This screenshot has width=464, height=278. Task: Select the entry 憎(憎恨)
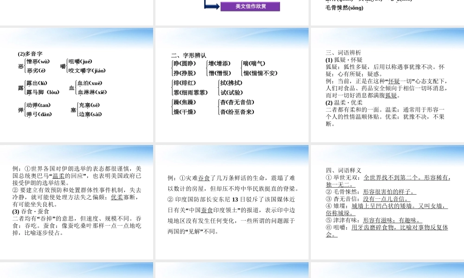click(219, 73)
